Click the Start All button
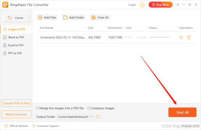Screen dimensions: 201x130 point(182,112)
